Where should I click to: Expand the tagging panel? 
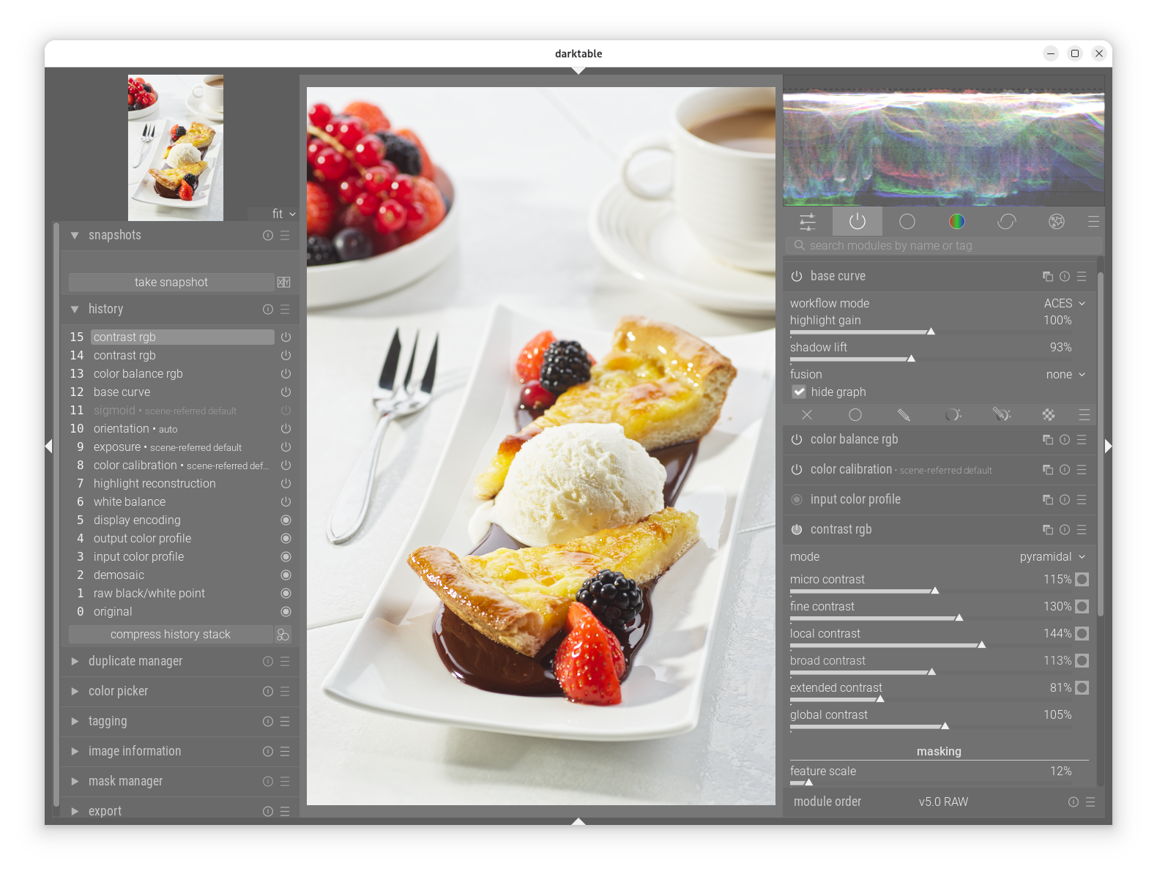coord(75,721)
